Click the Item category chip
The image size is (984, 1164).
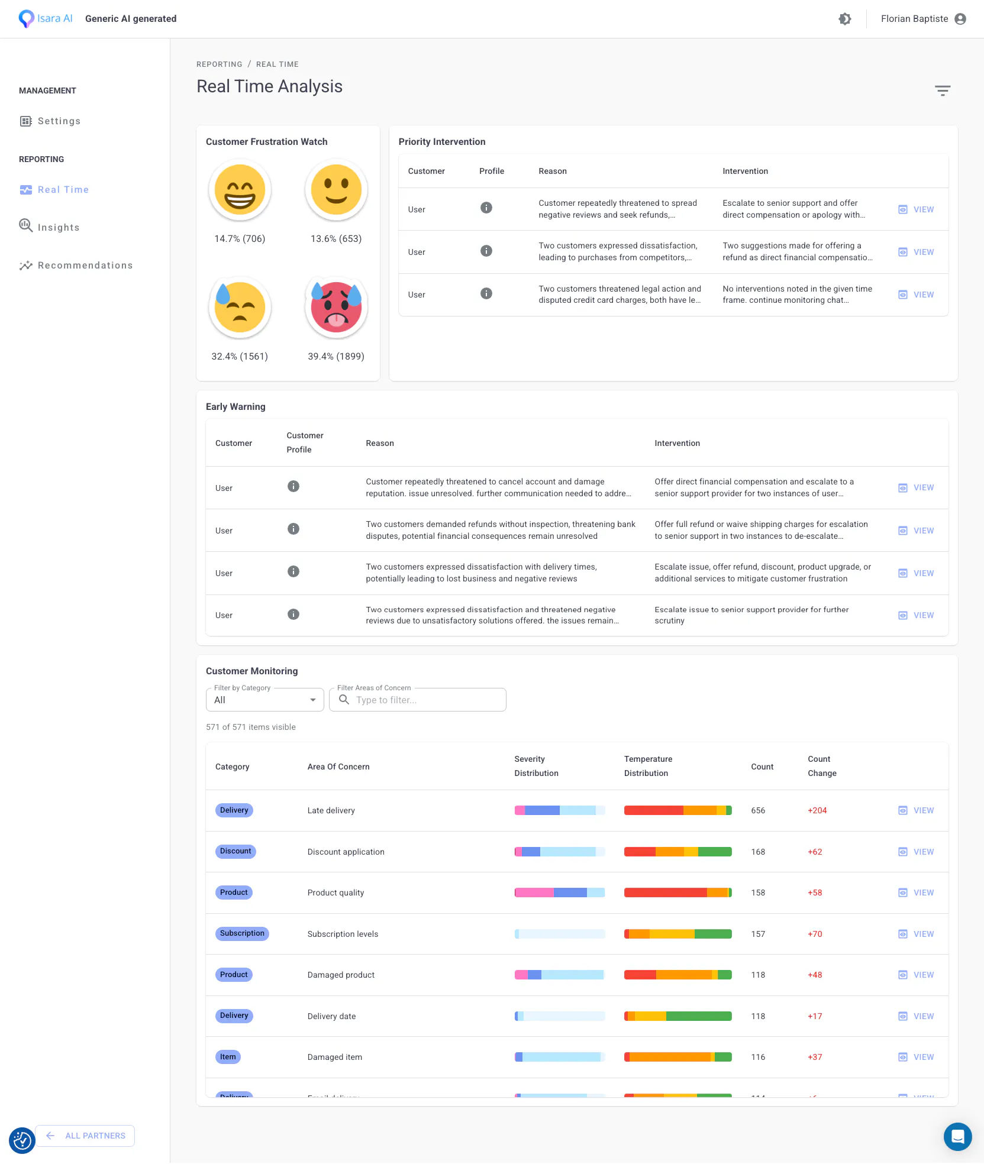(228, 1057)
